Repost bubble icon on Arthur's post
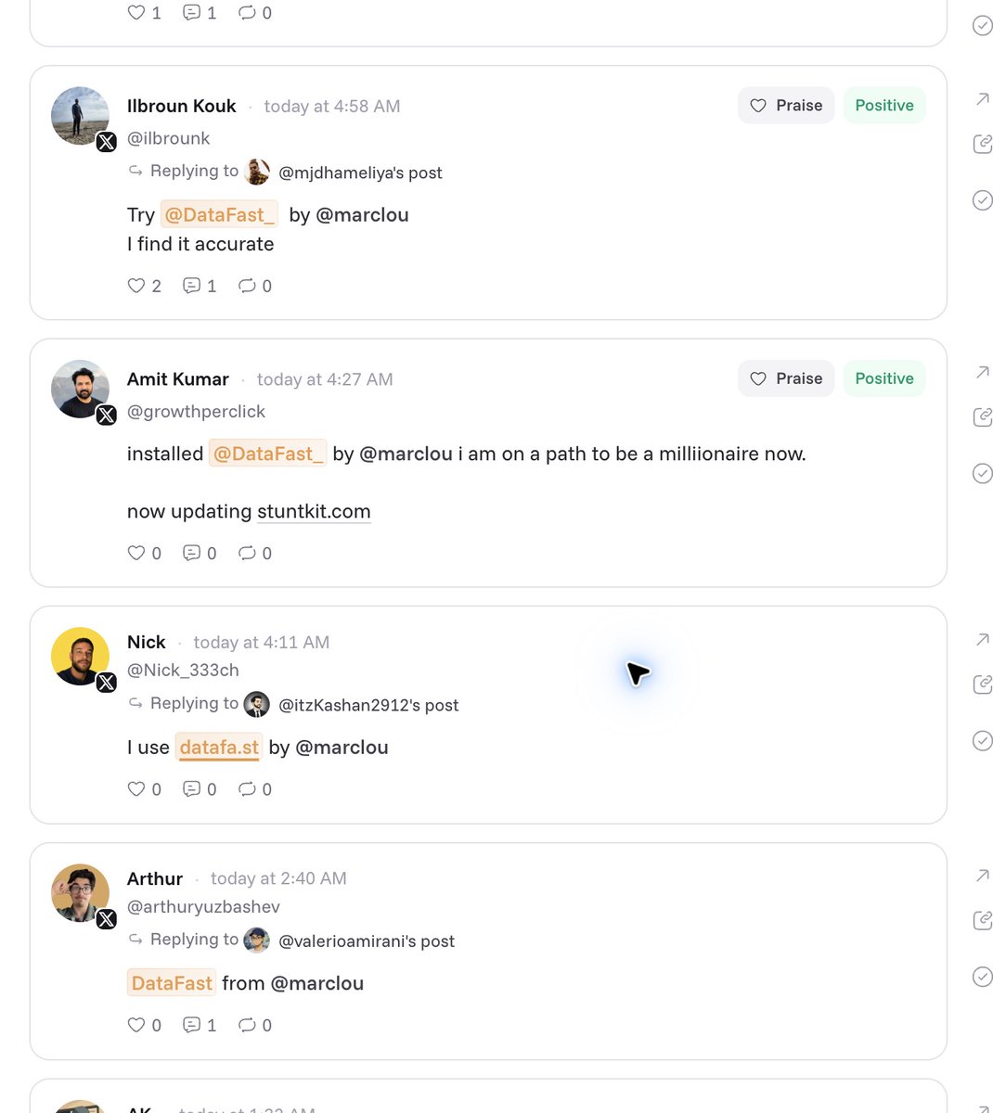993x1113 pixels. coord(247,1025)
